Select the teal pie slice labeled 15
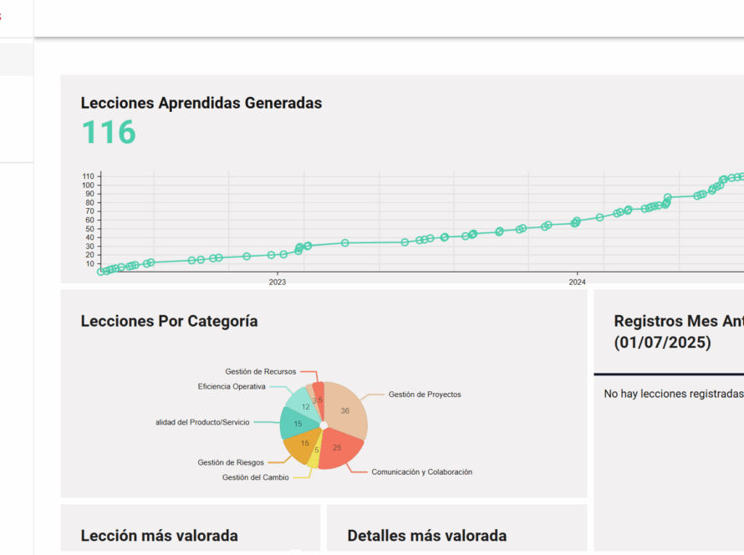This screenshot has height=555, width=744. click(297, 423)
